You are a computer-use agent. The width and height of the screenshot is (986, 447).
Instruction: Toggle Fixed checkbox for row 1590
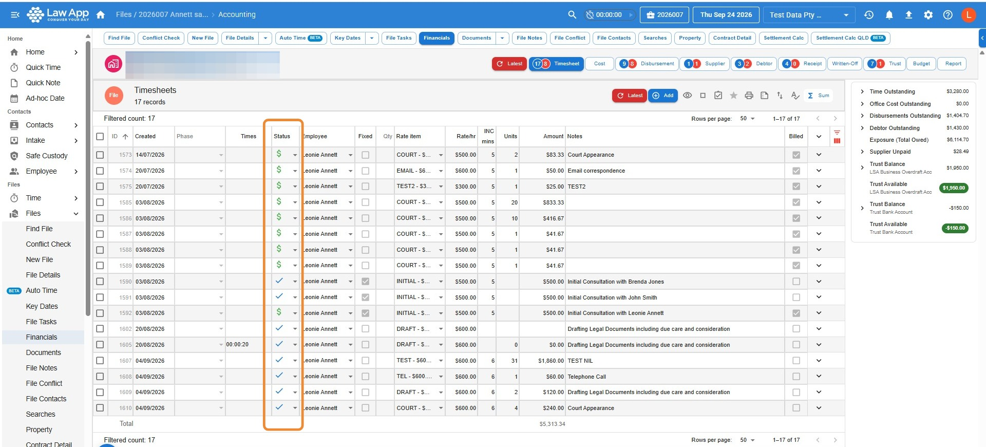pos(365,282)
